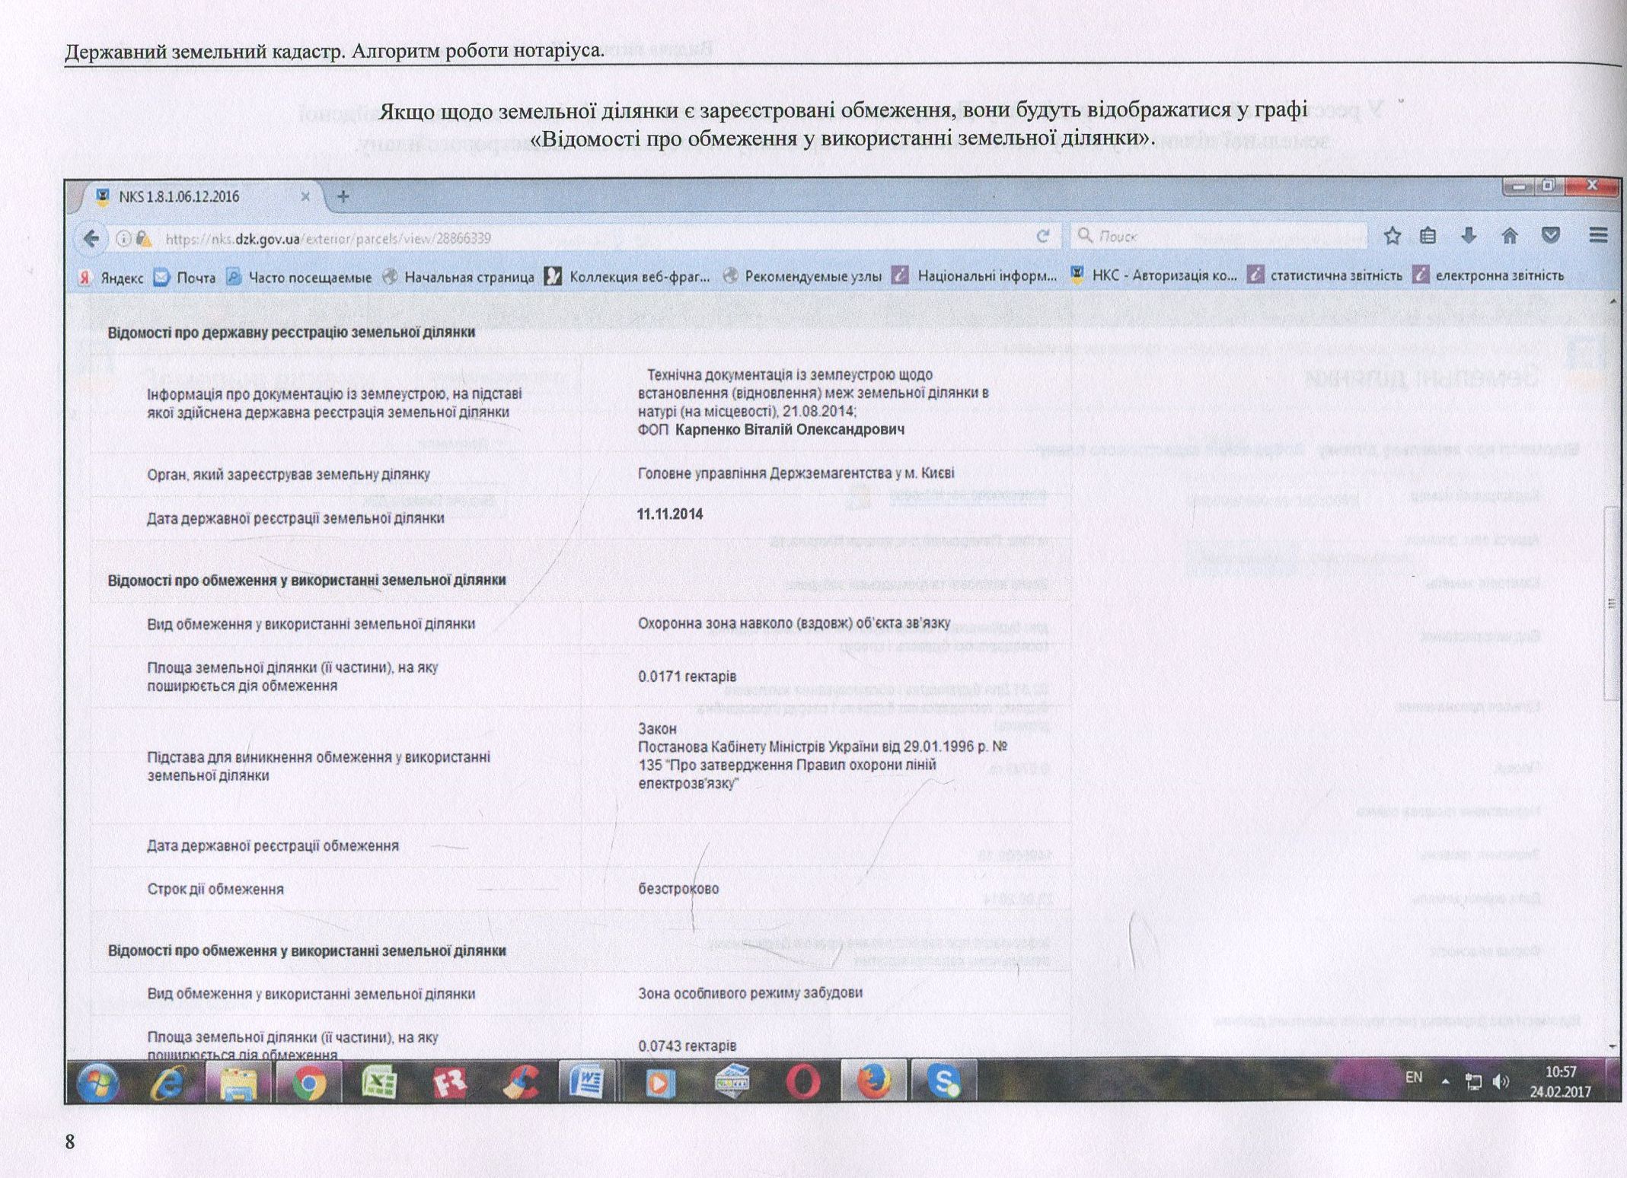The image size is (1627, 1178).
Task: Open the Pocket icon in toolbar
Action: tap(1551, 236)
